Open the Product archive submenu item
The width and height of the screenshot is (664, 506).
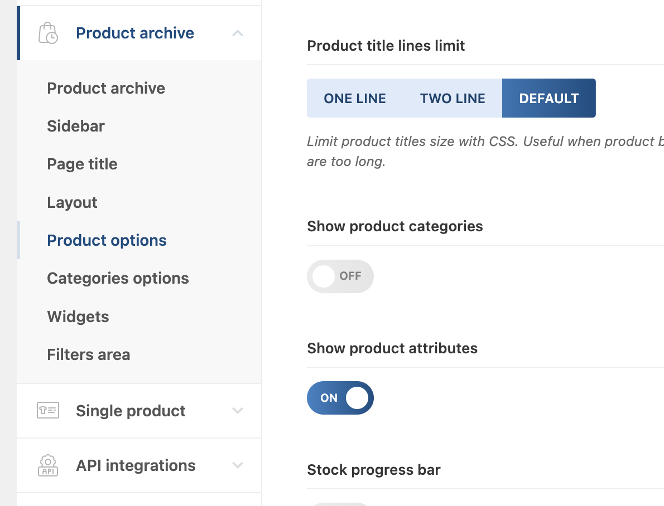tap(106, 88)
